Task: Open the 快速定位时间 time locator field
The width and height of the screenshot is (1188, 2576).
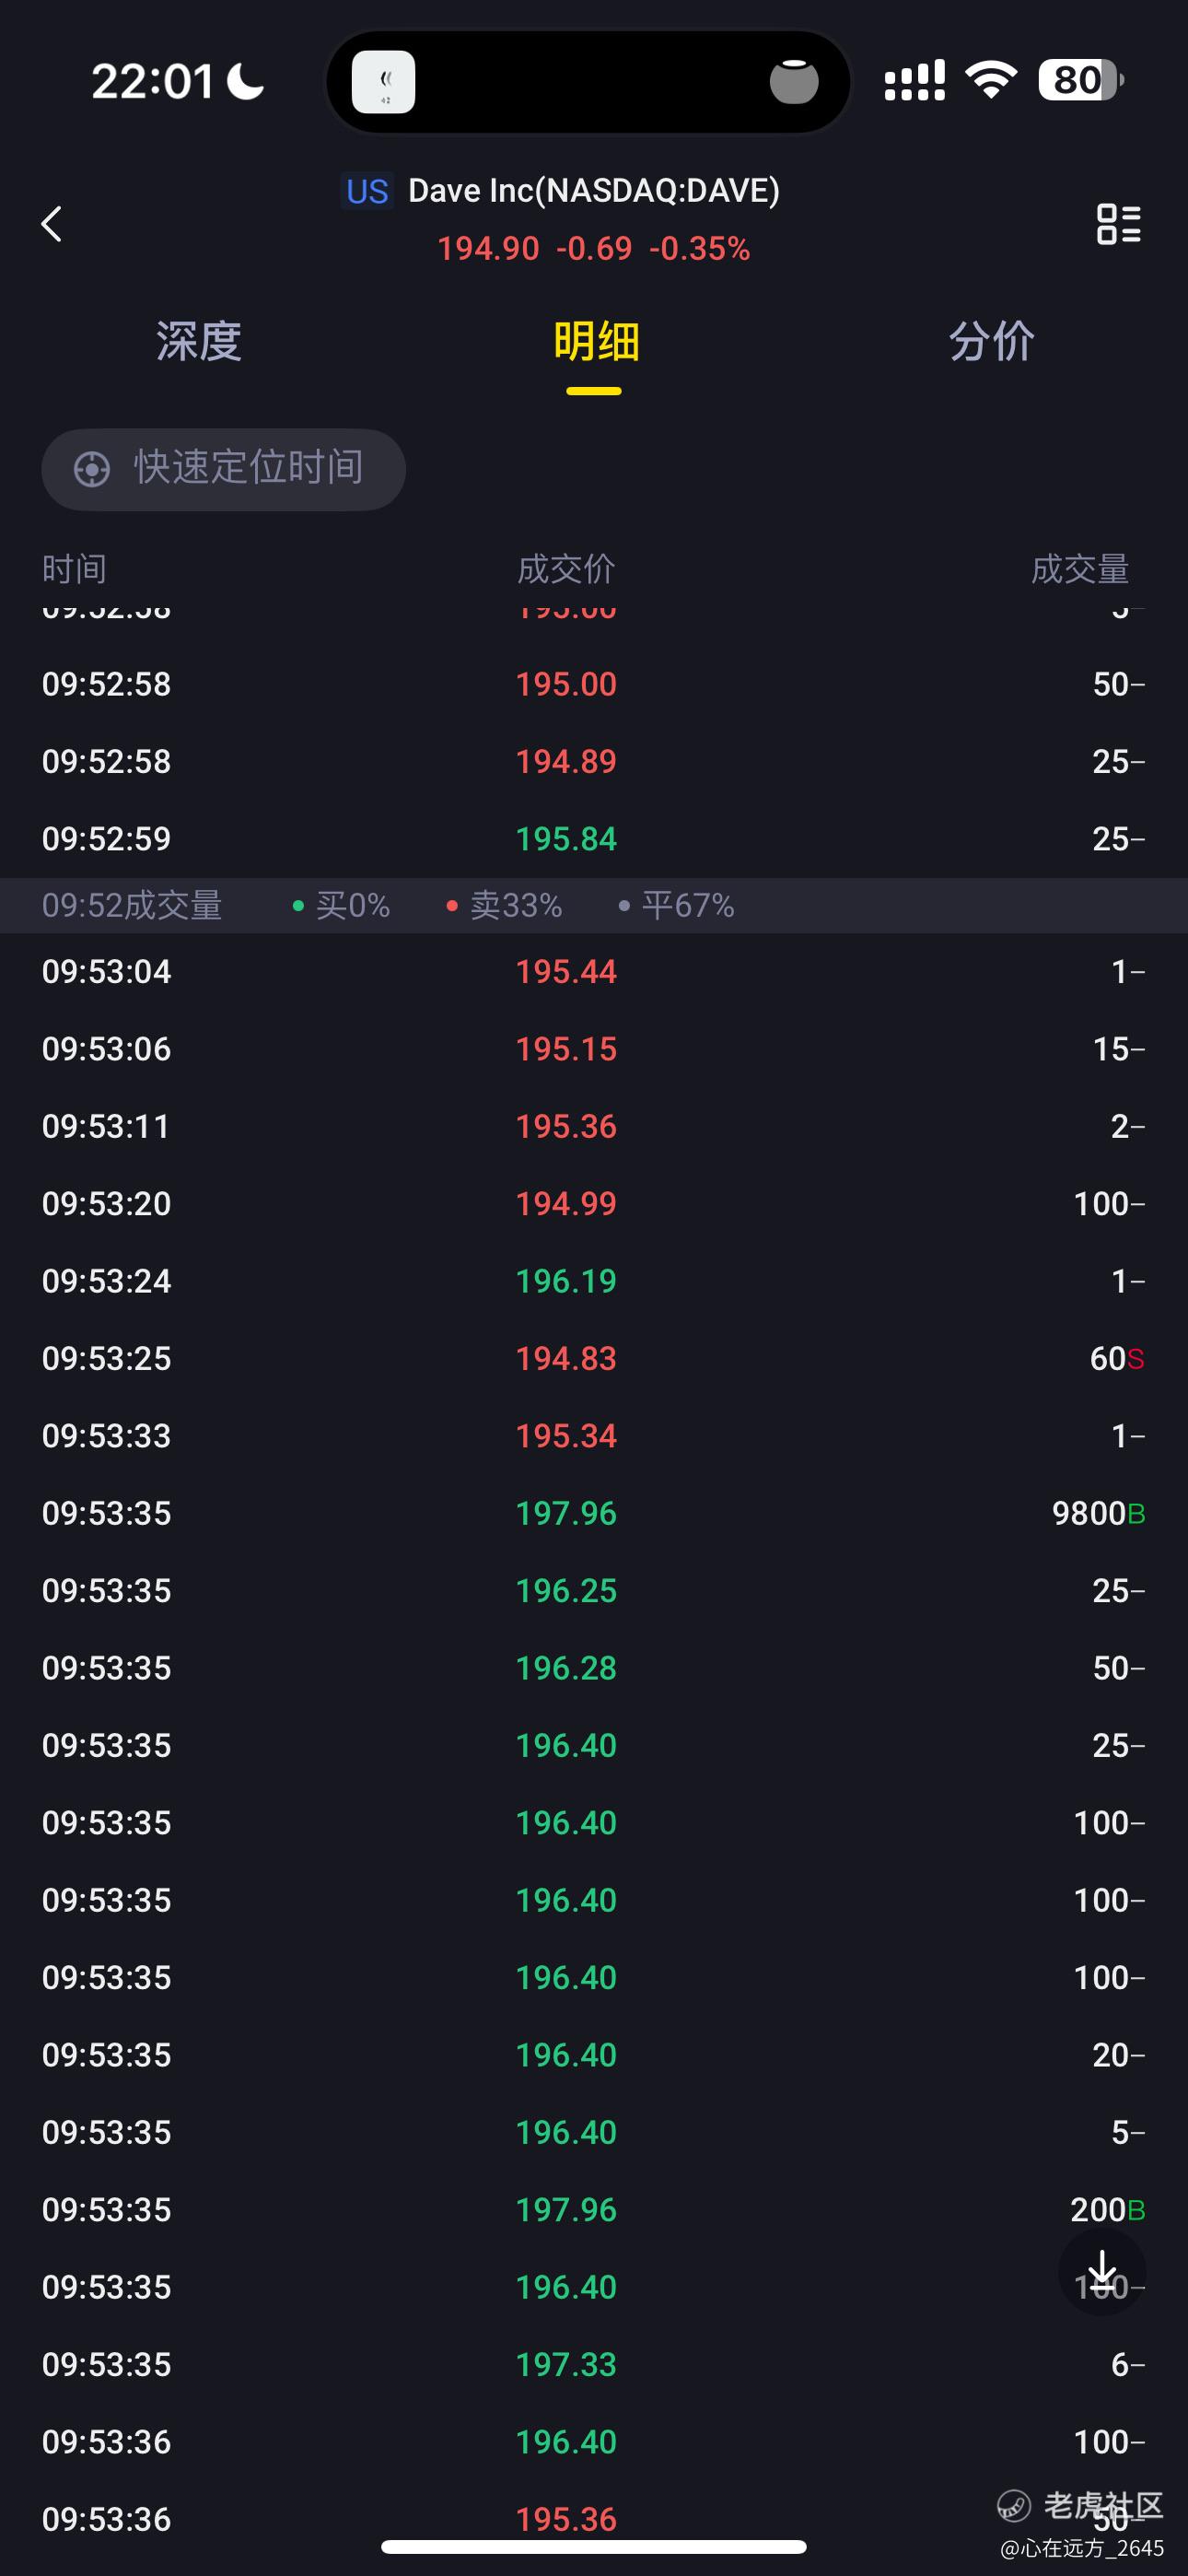Action: [x=224, y=469]
